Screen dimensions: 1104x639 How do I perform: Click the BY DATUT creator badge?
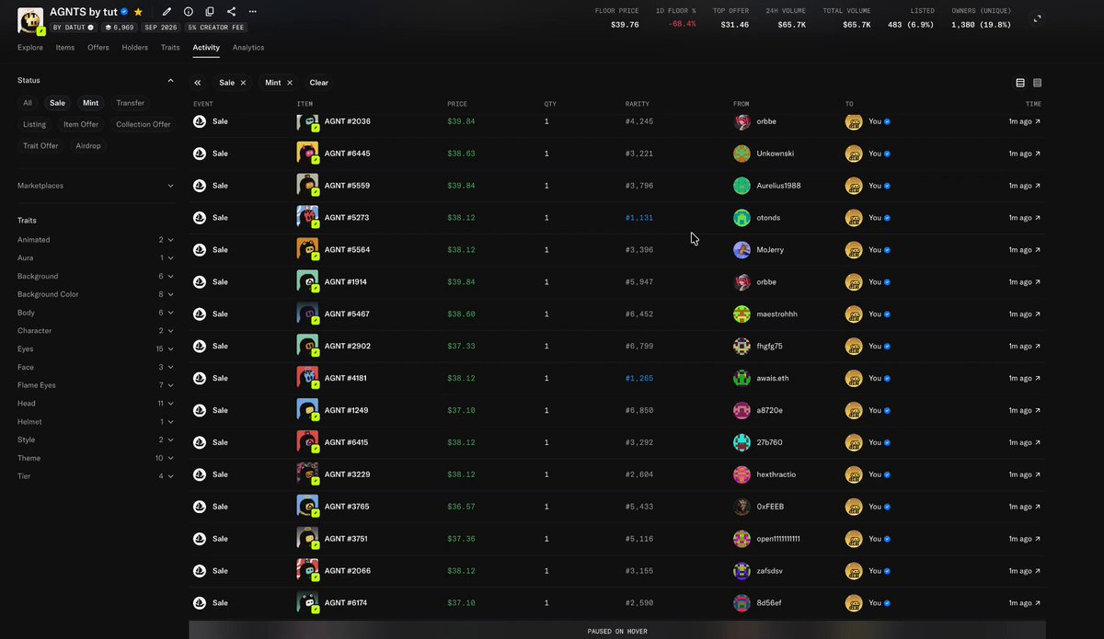pyautogui.click(x=73, y=28)
